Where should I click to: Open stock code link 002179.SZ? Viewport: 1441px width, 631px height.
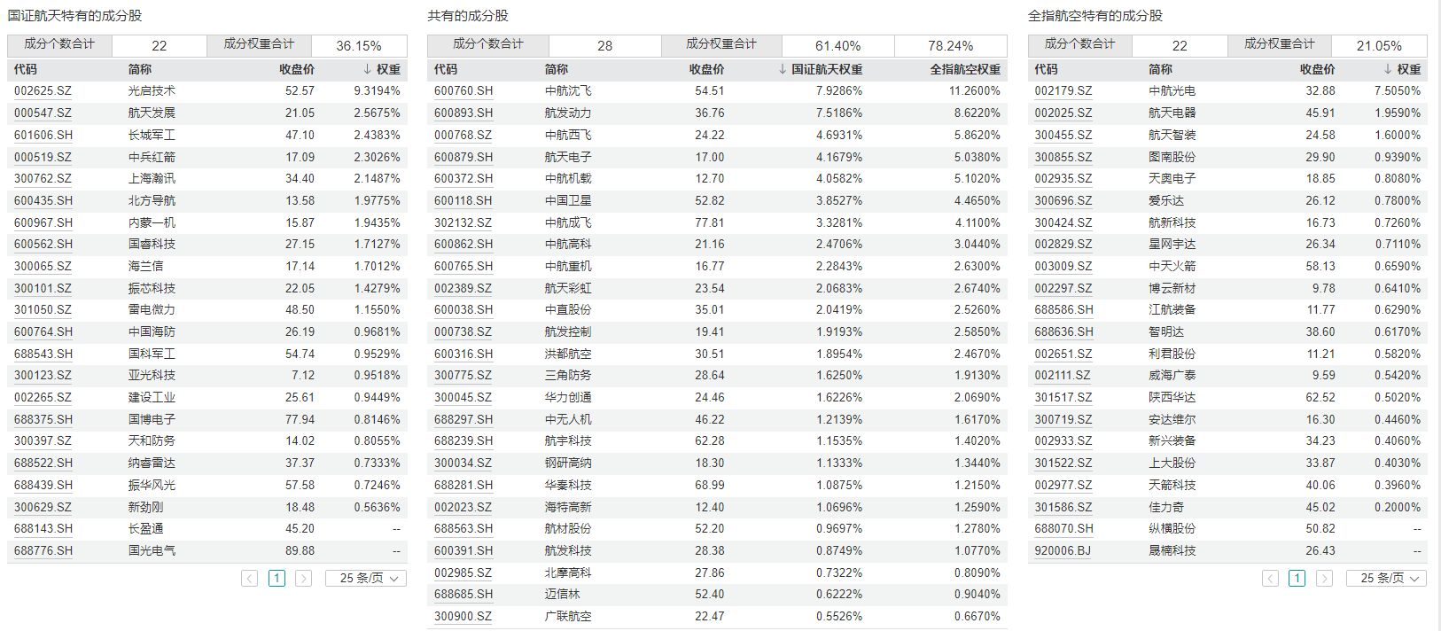coord(1063,90)
